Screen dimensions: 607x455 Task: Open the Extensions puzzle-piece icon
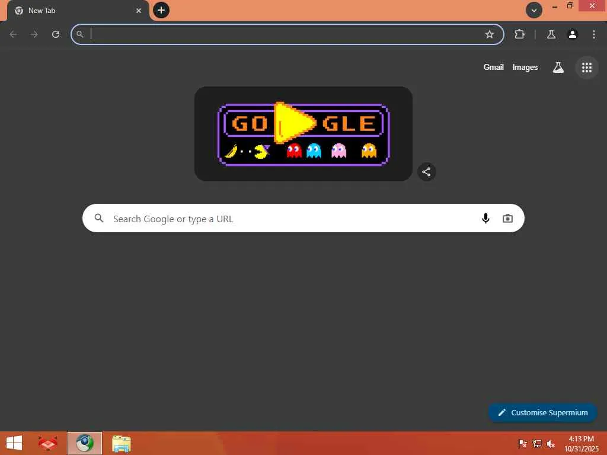tap(519, 34)
